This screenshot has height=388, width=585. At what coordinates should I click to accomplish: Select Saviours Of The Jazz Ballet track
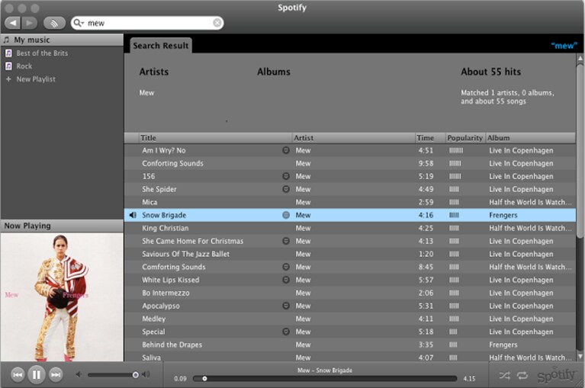[x=349, y=254]
